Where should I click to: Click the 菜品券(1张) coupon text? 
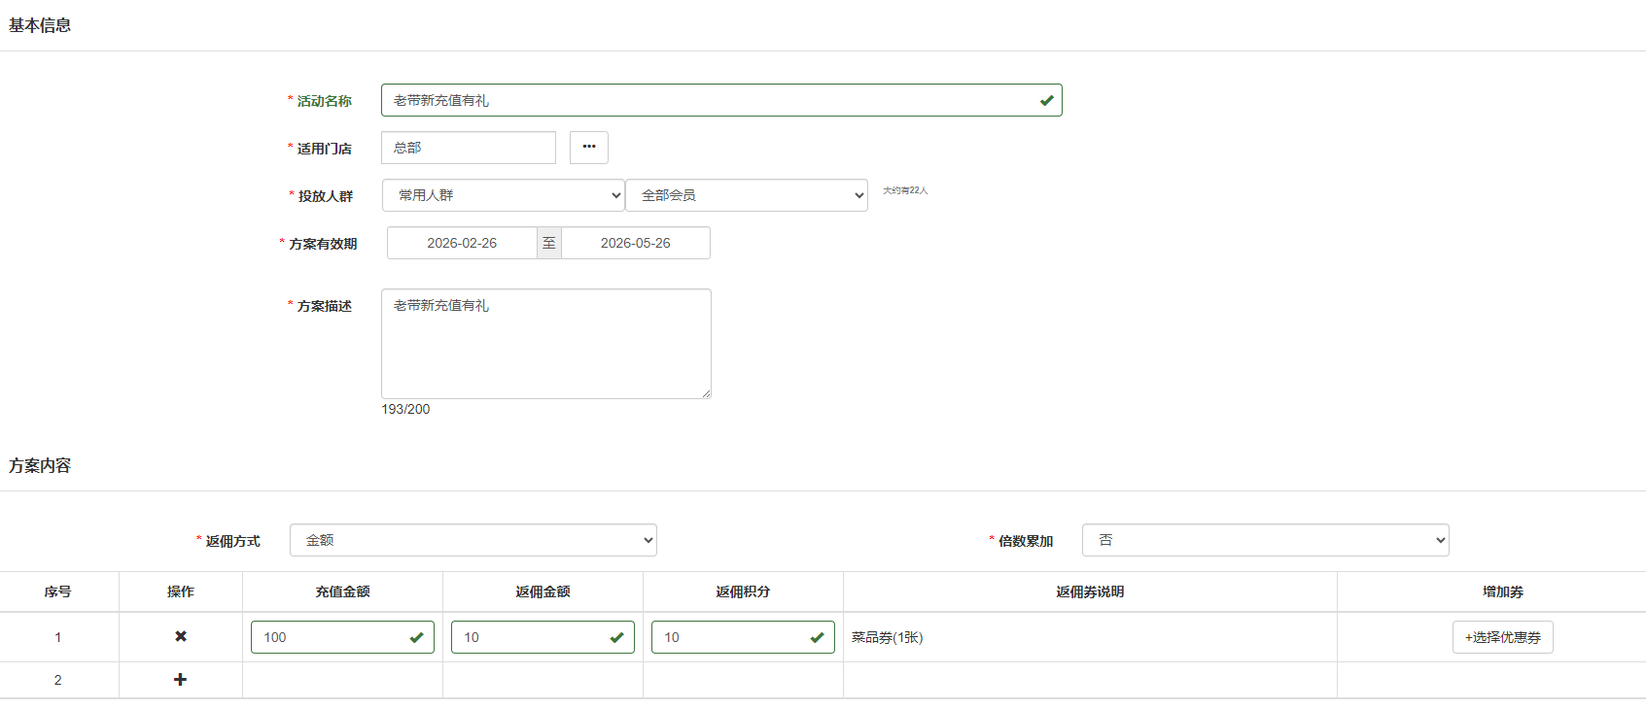pyautogui.click(x=887, y=637)
